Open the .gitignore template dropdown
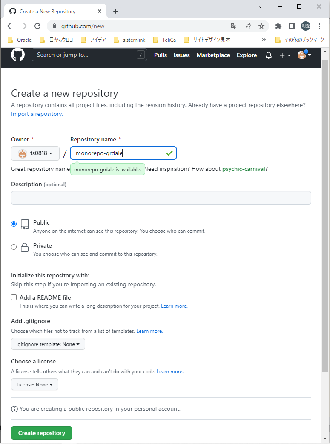The height and width of the screenshot is (444, 330). tap(48, 344)
